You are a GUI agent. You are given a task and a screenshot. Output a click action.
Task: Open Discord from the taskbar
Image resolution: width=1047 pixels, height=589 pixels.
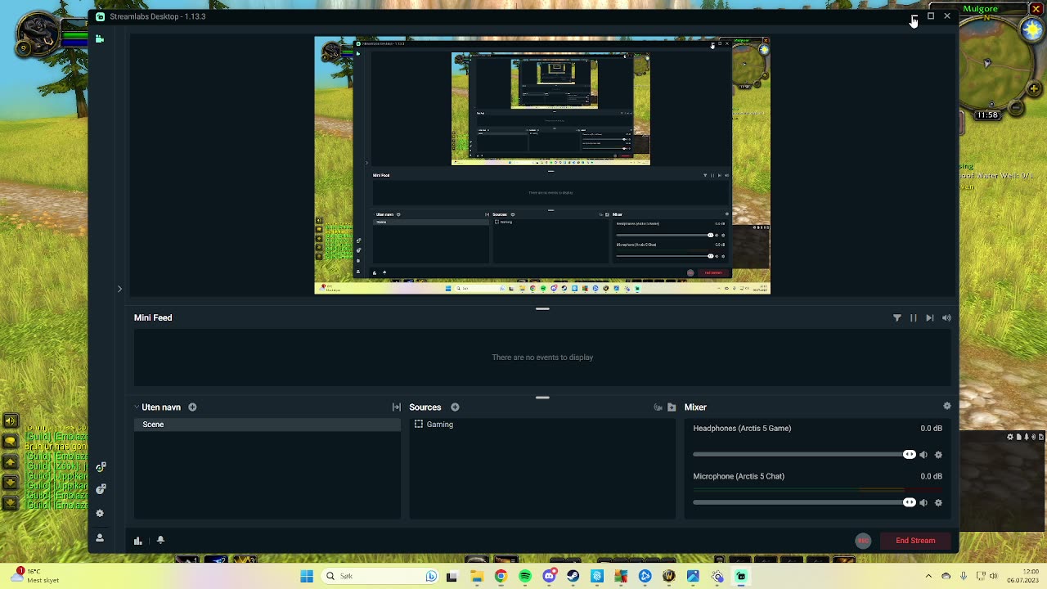(x=549, y=576)
